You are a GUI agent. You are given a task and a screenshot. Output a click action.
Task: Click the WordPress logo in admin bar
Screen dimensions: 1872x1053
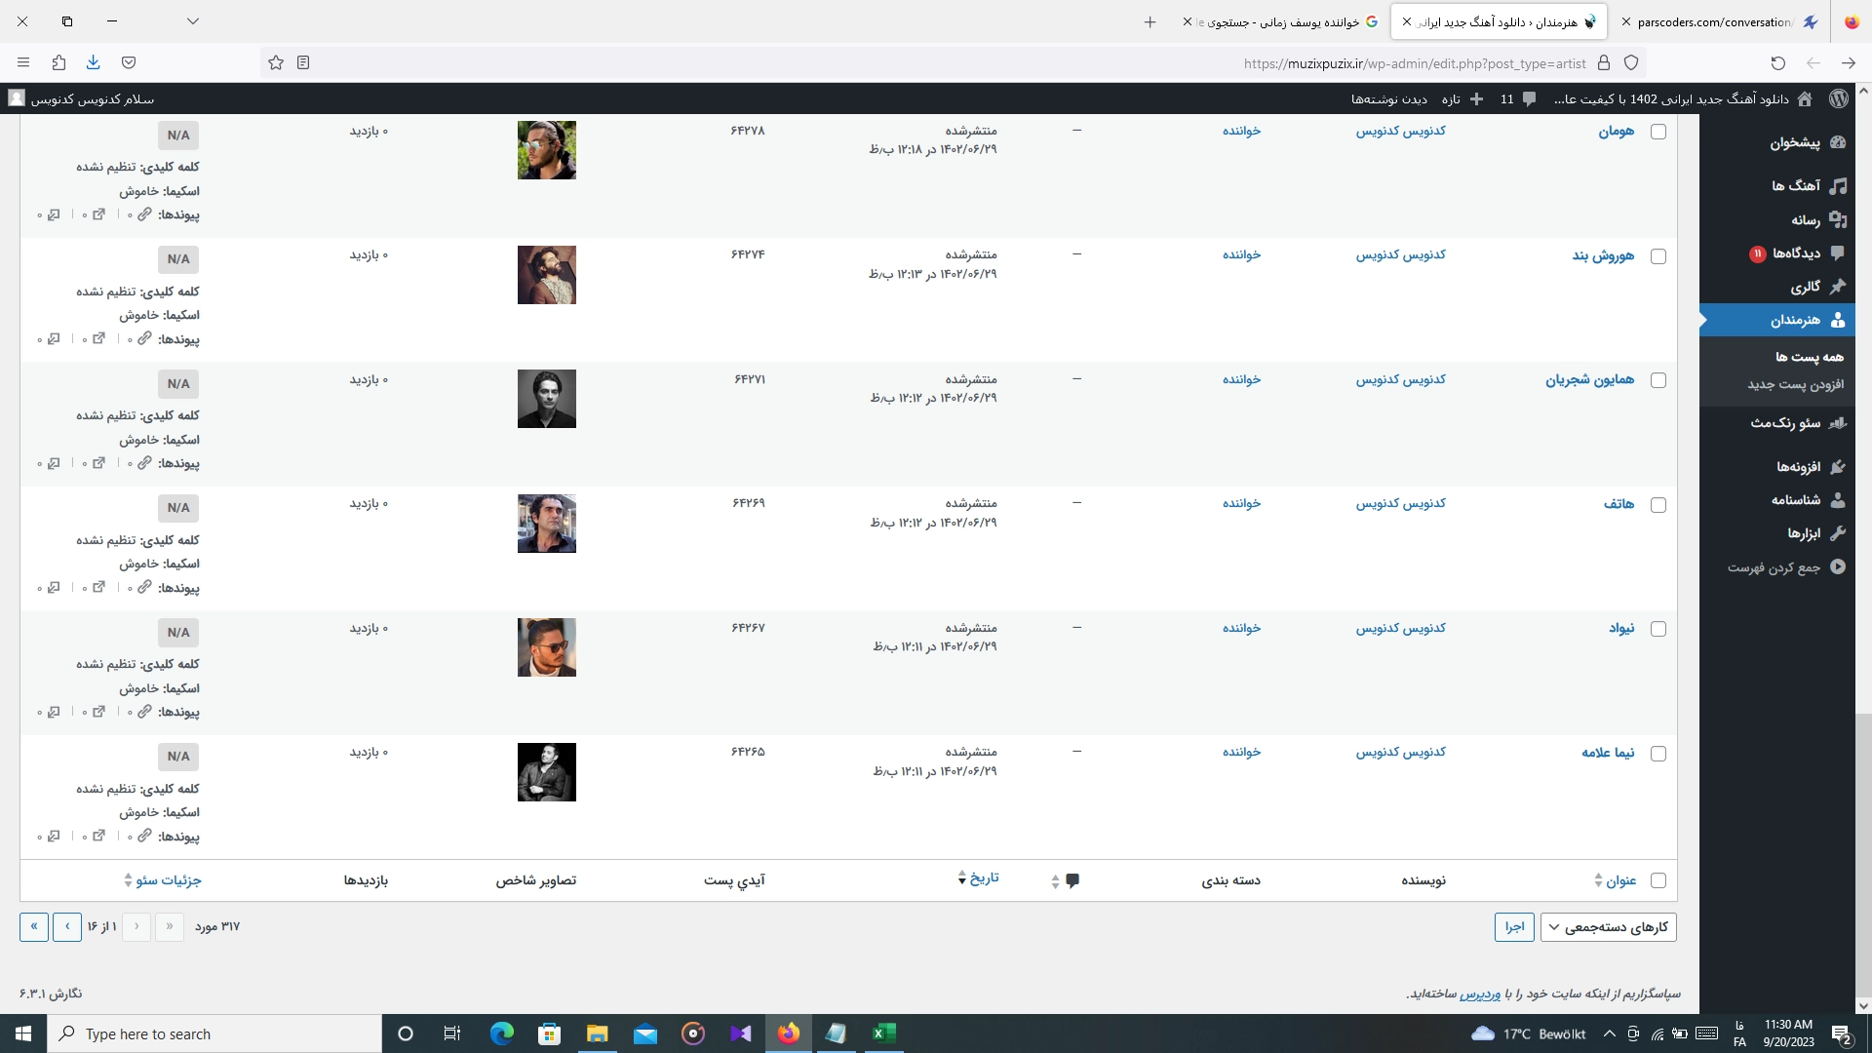click(x=1838, y=98)
